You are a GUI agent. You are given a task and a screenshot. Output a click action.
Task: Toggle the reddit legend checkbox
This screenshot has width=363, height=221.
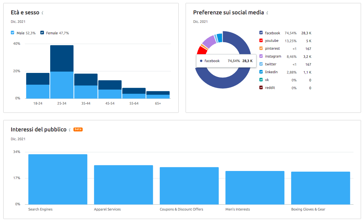[261, 88]
